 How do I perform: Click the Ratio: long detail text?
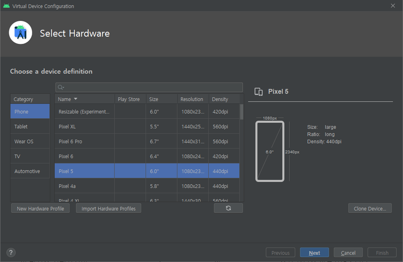click(x=321, y=134)
